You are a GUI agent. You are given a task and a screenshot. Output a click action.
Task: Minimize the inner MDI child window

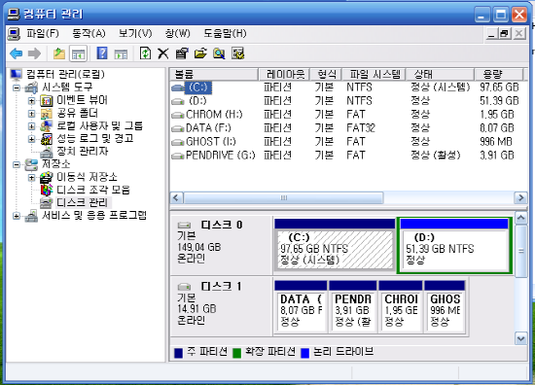pyautogui.click(x=491, y=34)
